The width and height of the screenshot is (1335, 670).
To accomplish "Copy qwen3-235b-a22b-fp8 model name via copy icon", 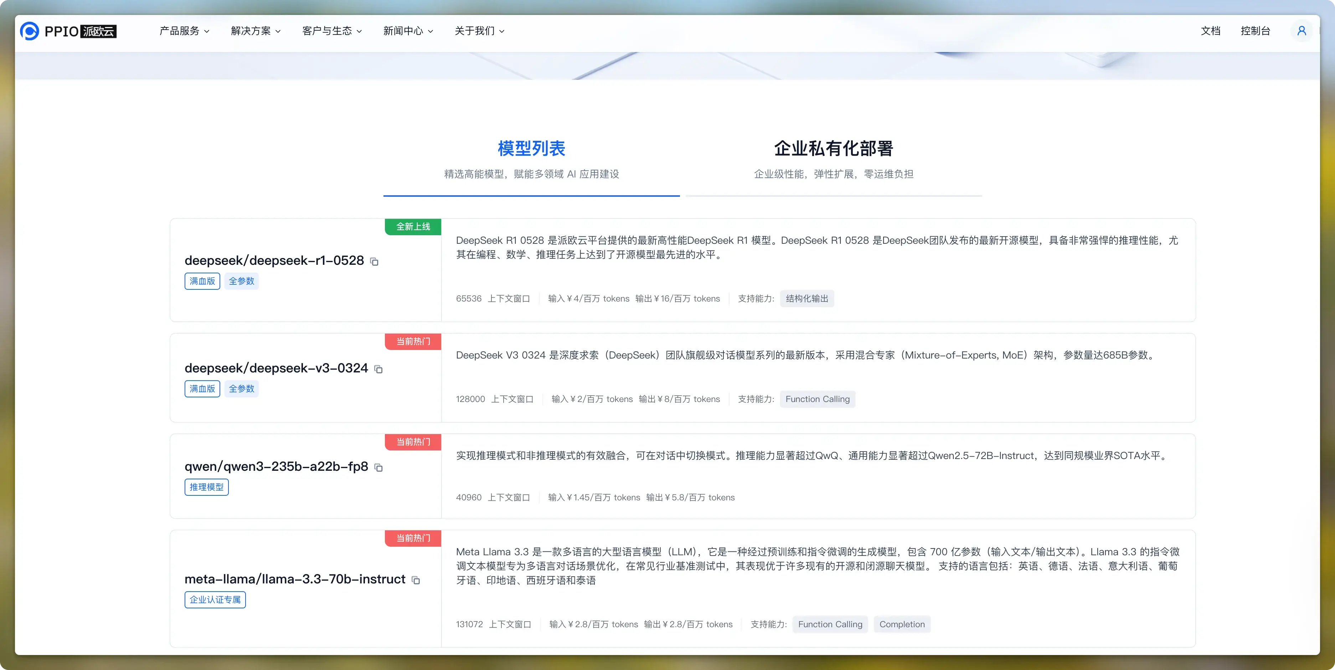I will 379,468.
